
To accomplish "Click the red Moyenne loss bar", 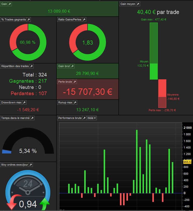I will tap(162, 88).
